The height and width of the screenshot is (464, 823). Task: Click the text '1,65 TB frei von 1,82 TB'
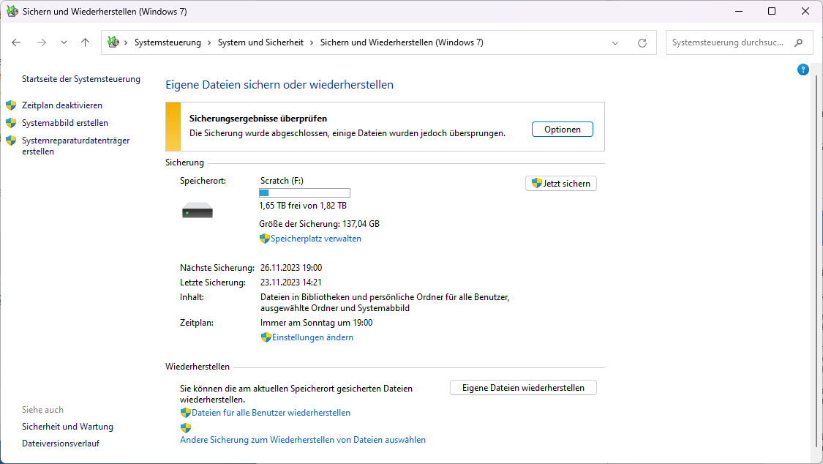(303, 205)
